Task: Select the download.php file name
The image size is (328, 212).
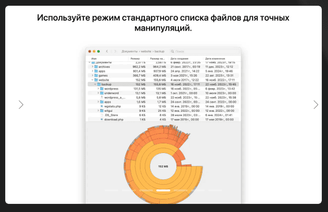Action: pyautogui.click(x=114, y=119)
